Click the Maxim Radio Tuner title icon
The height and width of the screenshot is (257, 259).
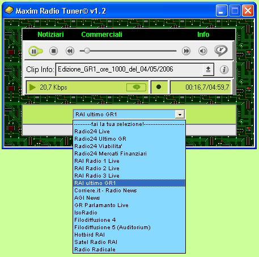pyautogui.click(x=9, y=10)
